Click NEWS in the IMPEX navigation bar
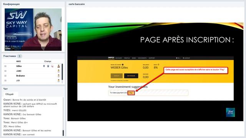Screen dimensions: 246x138 coord(134,58)
